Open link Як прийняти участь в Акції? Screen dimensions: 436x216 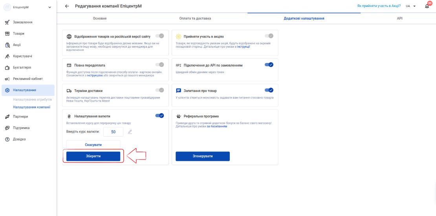[x=379, y=6]
